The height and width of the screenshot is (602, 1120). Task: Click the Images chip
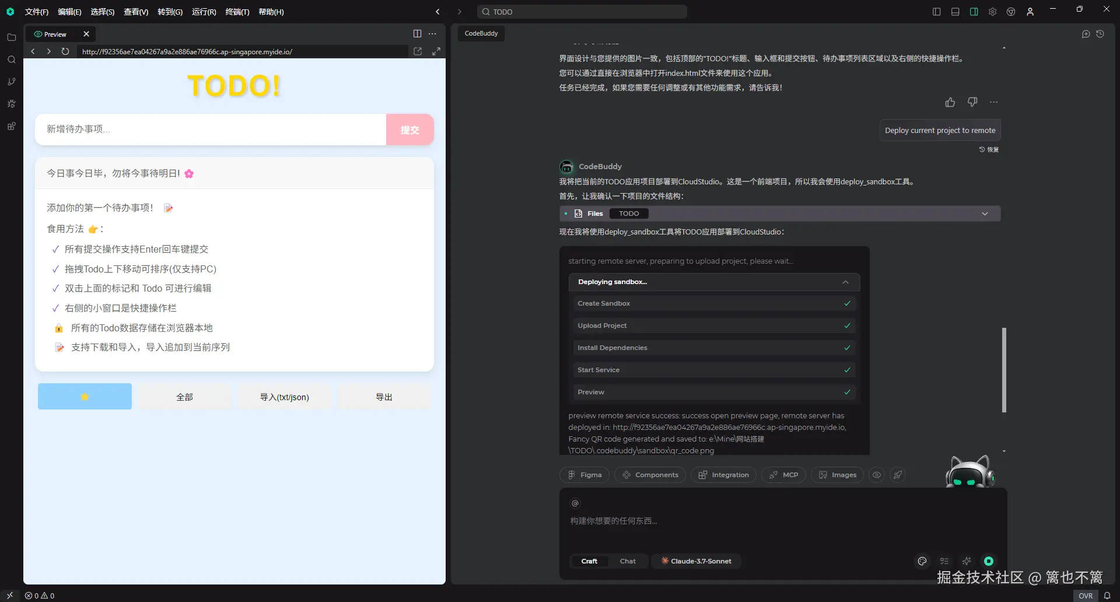point(837,475)
